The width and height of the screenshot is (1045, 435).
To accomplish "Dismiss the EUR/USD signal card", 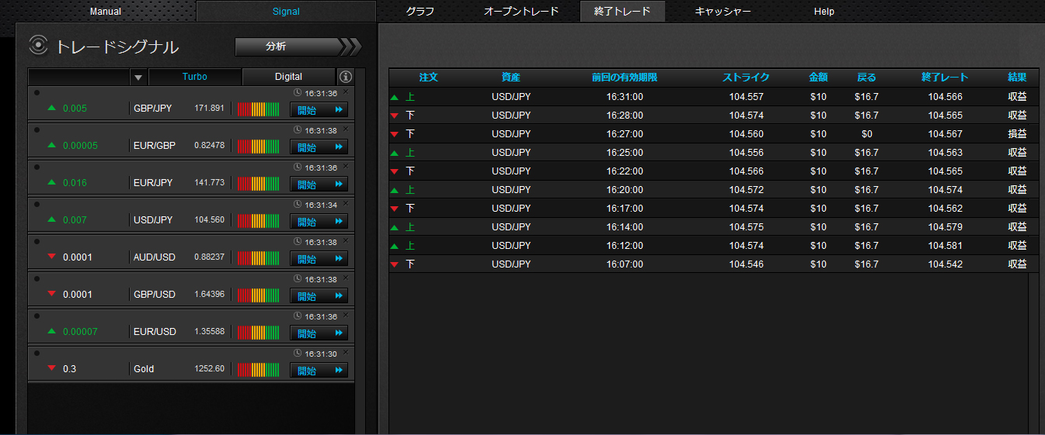I will pos(346,315).
